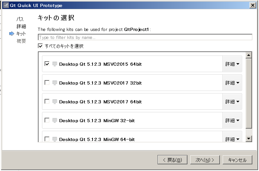This screenshot has height=171, width=259.
Task: Click キャンセル button
Action: pos(237,160)
